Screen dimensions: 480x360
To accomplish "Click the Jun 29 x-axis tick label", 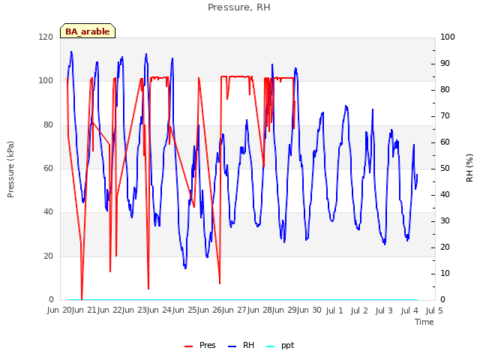I will point(285,310).
